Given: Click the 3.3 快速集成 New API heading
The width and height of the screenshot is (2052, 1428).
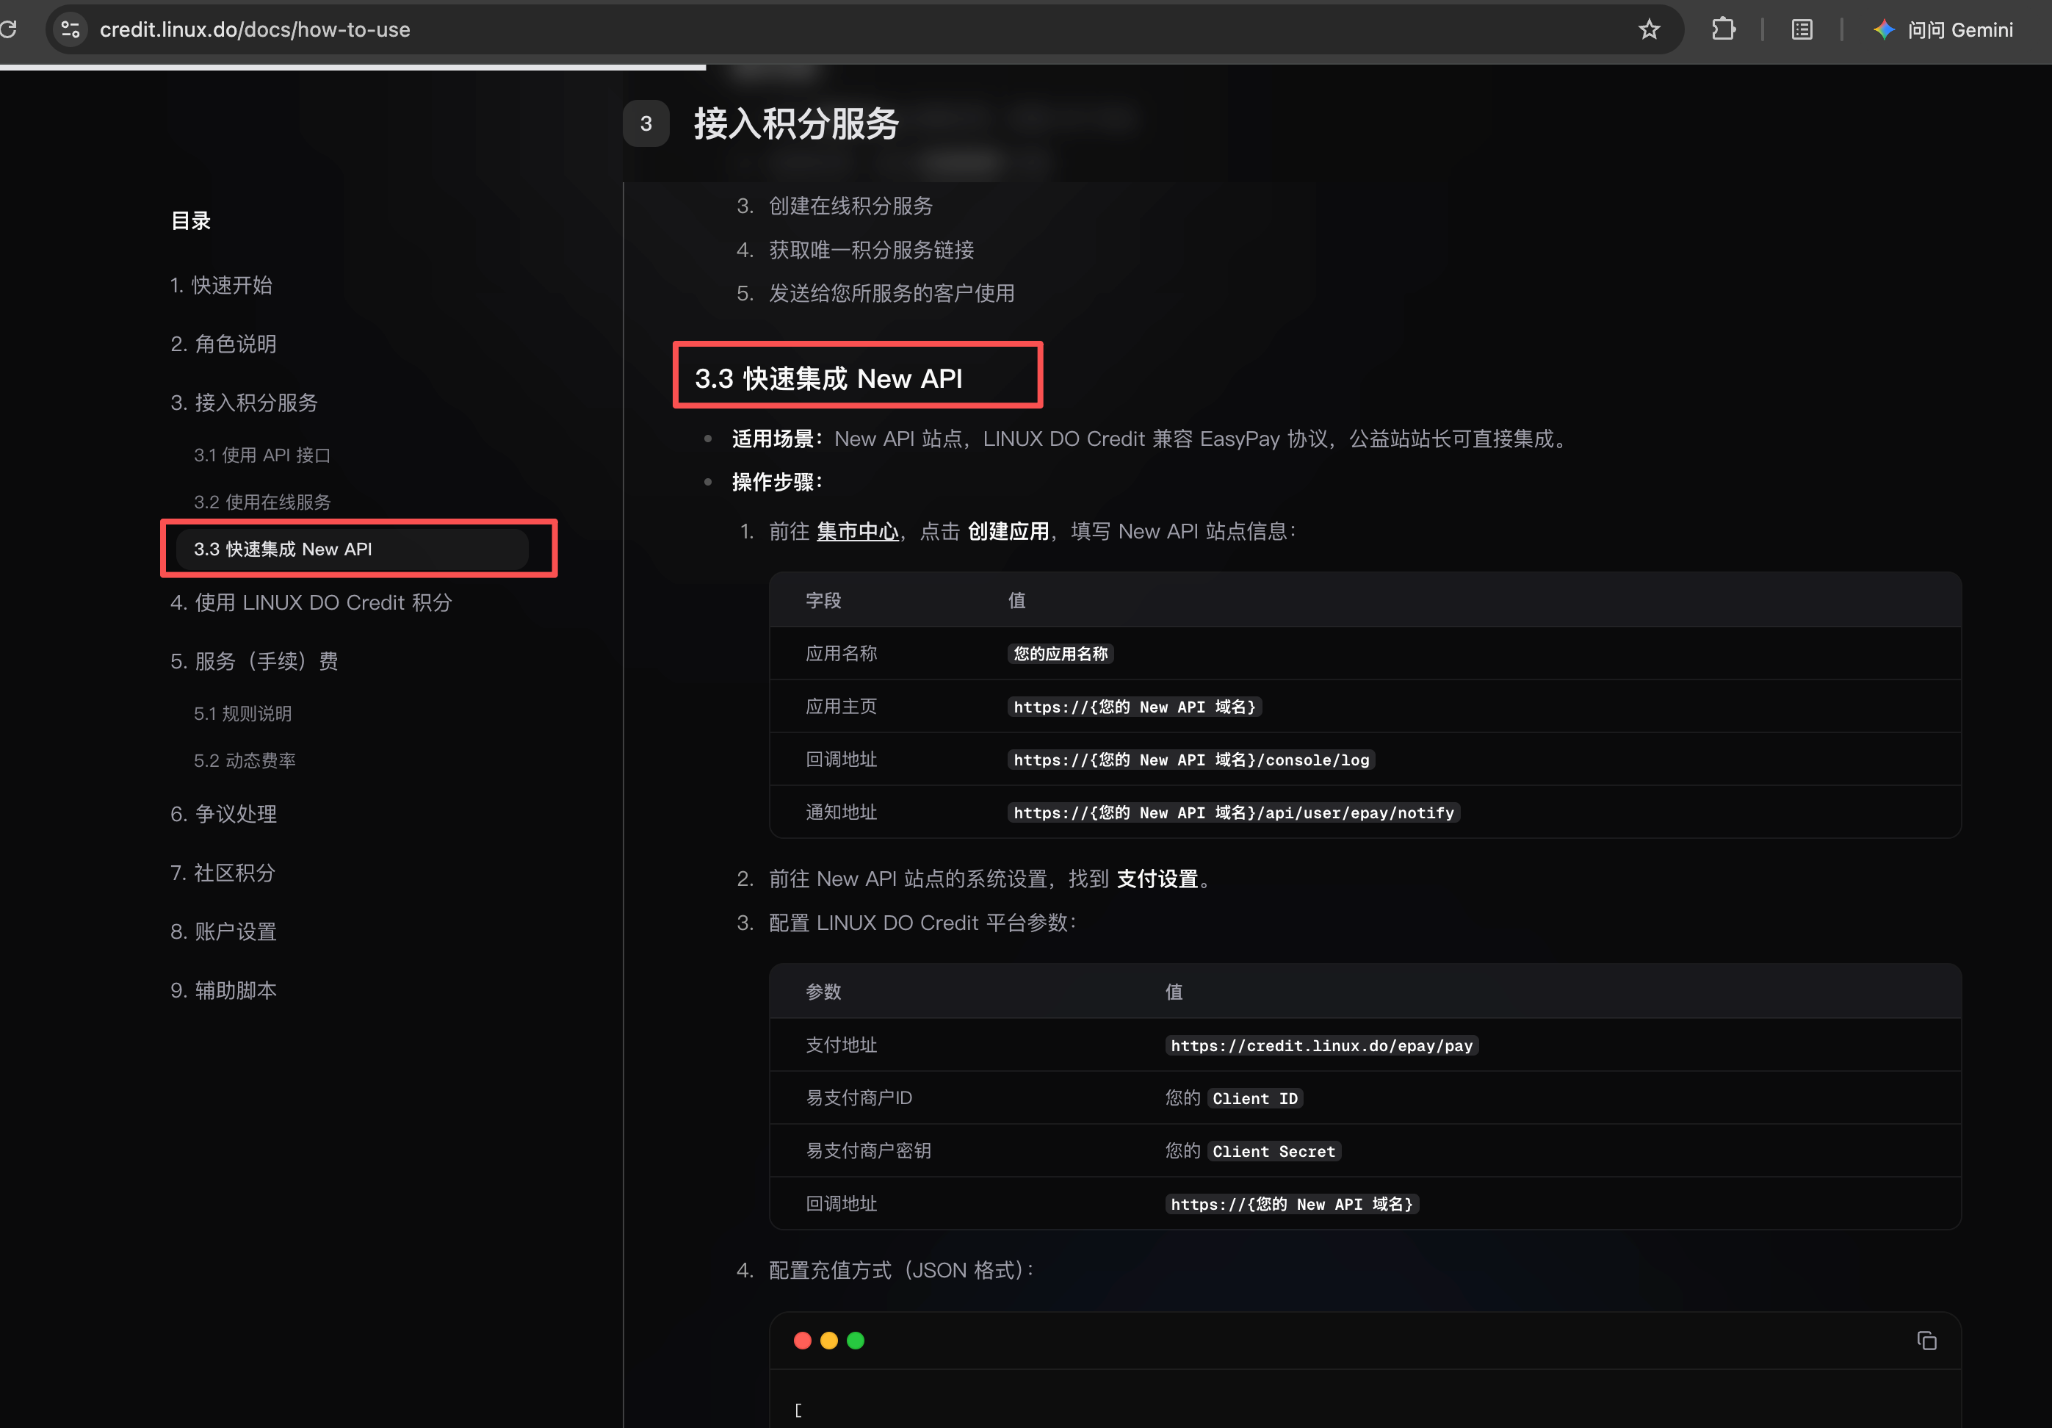Looking at the screenshot, I should point(828,378).
